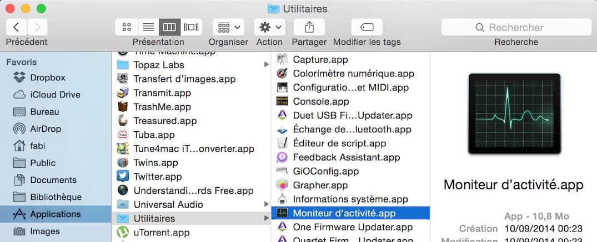The height and width of the screenshot is (242, 597).
Task: Select Éditeur de script.app
Action: 350,143
